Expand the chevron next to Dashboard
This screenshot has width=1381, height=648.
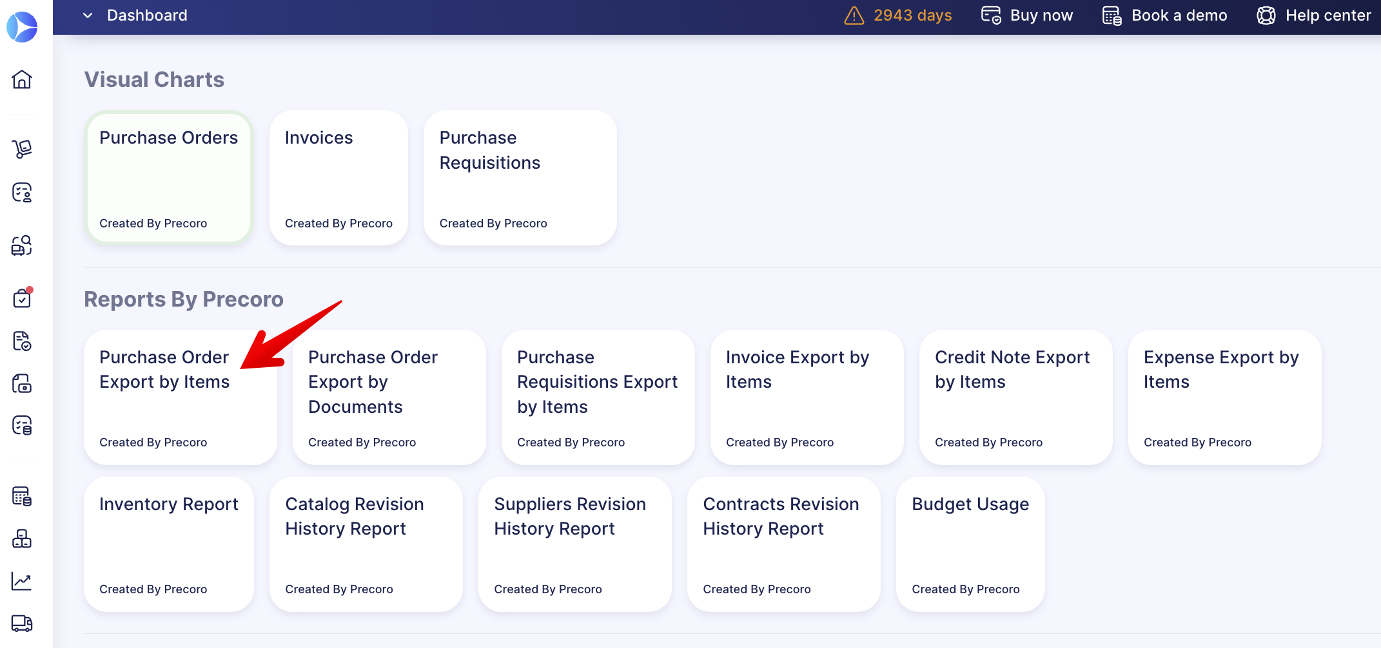click(88, 15)
